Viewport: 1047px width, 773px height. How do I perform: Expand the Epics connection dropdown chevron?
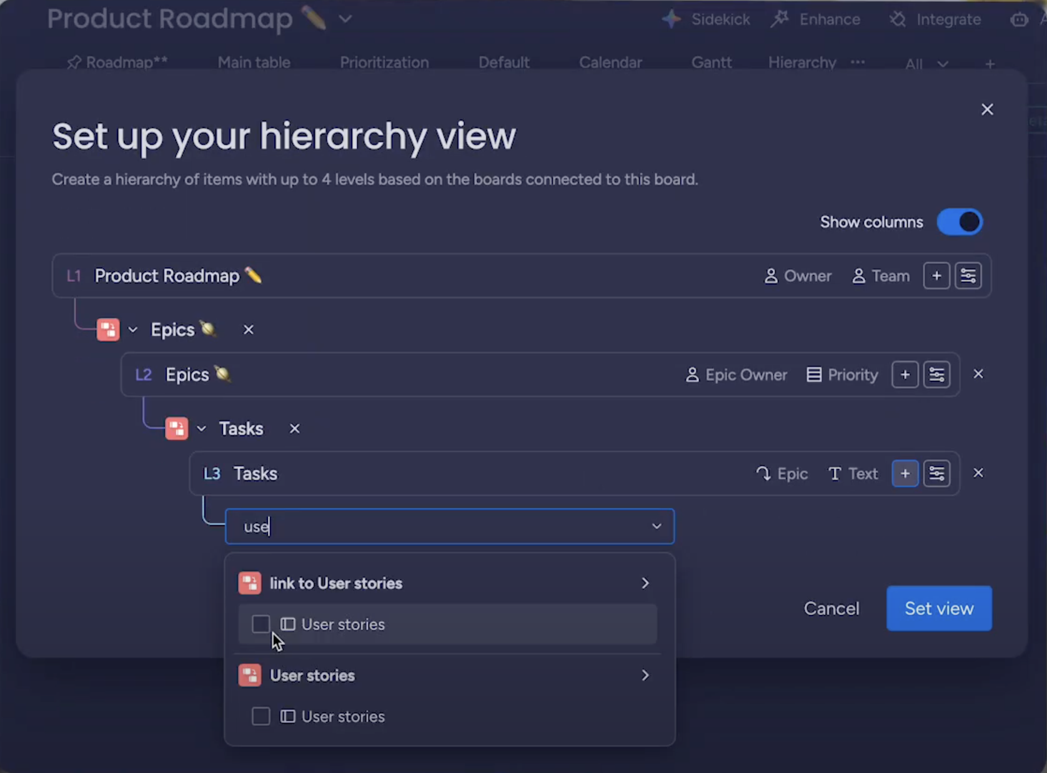[133, 330]
